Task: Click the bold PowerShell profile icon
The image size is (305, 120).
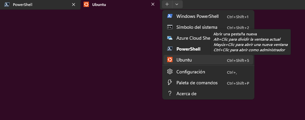Action: tap(170, 49)
